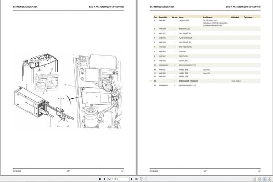Click callout pair 4 5 below connectors
Viewport: 273px width, 182px height.
(68, 126)
